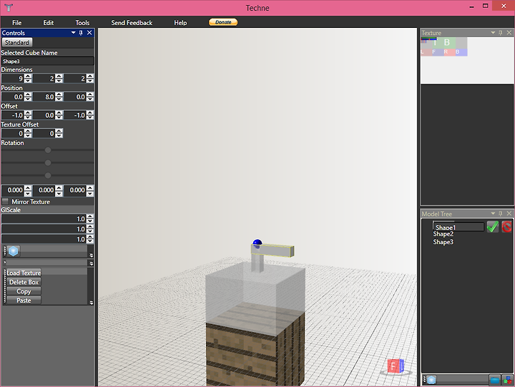This screenshot has height=387, width=515.
Task: Increase the Position Y value 8.0
Action: (59, 95)
